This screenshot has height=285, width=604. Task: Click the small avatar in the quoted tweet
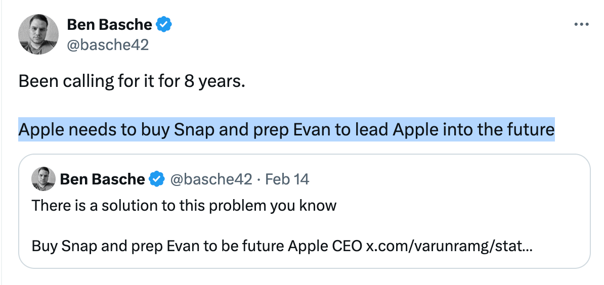point(44,179)
